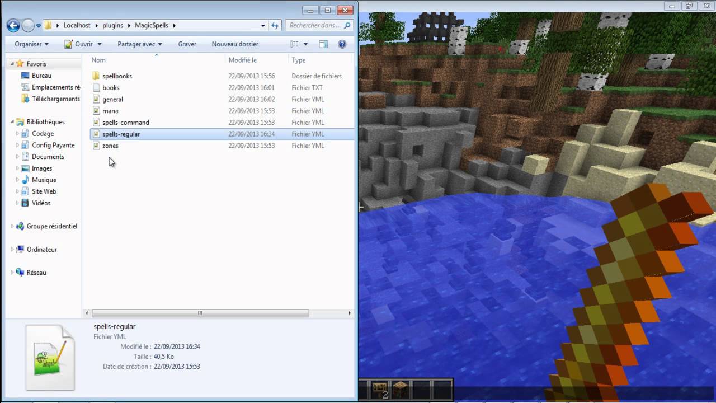Click the search magnifier icon
This screenshot has height=403, width=716.
(x=347, y=25)
